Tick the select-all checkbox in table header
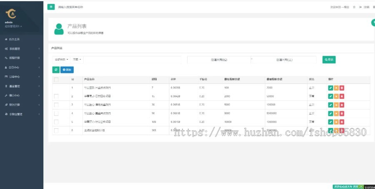 (56, 80)
